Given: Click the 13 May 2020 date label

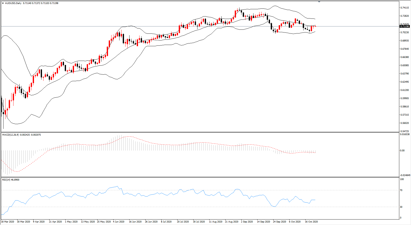Looking at the screenshot, I should 88,222.
